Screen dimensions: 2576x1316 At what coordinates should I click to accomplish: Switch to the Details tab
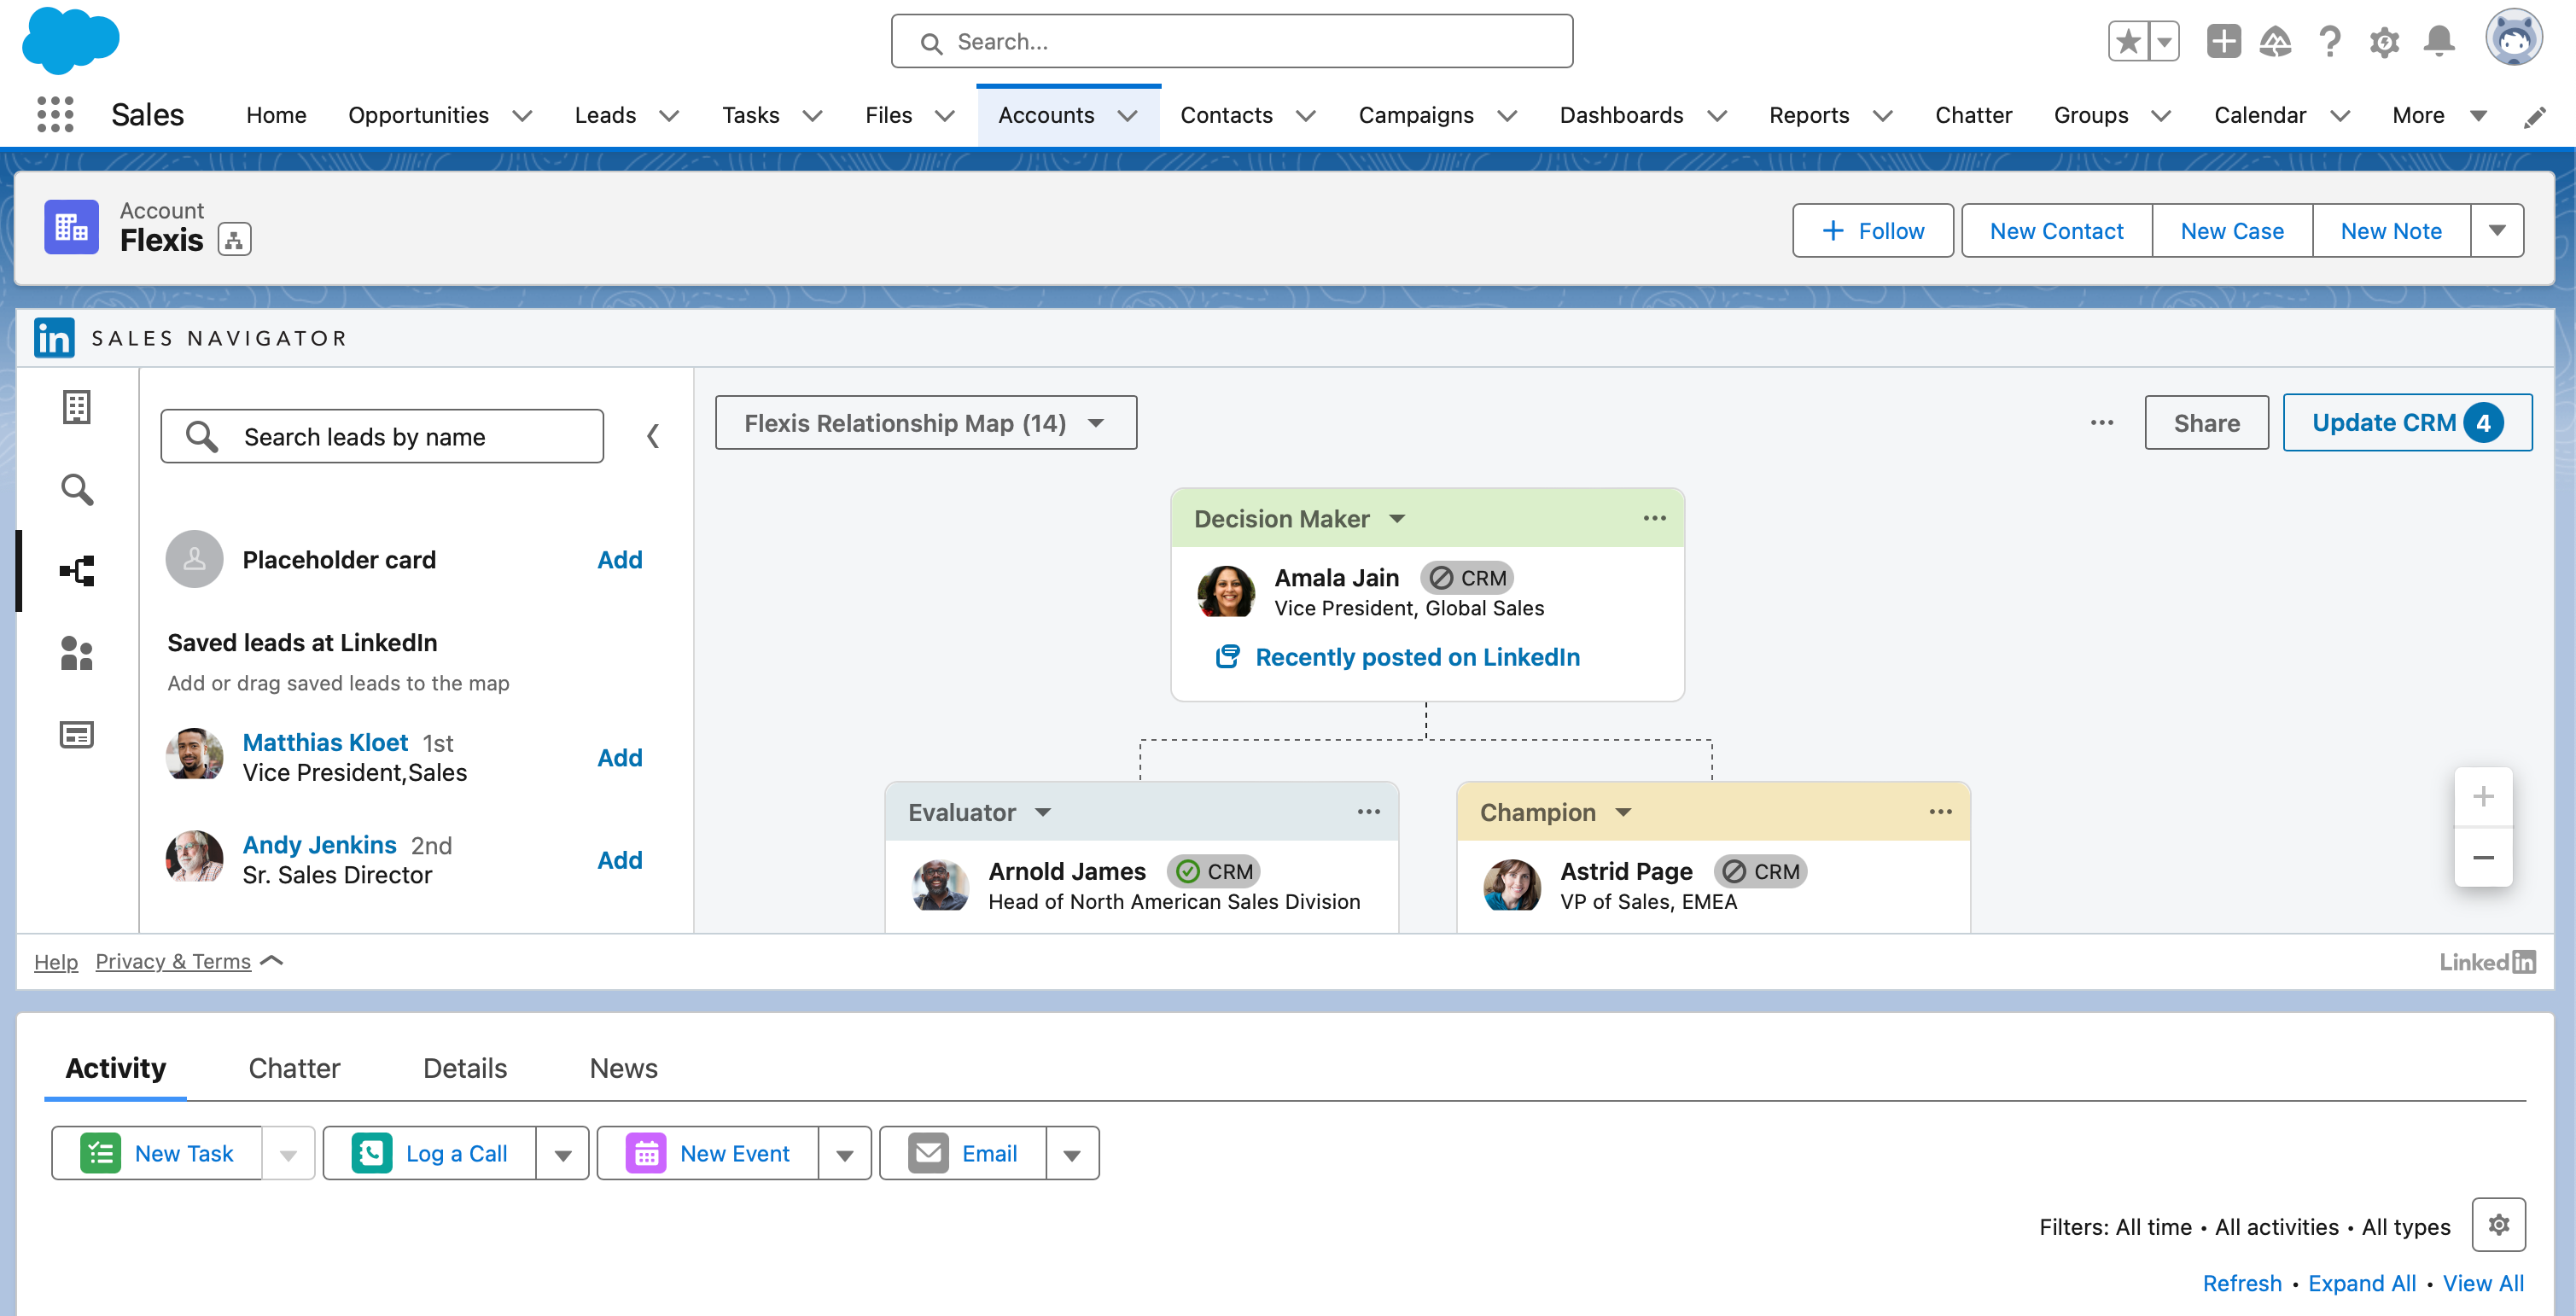click(x=465, y=1068)
